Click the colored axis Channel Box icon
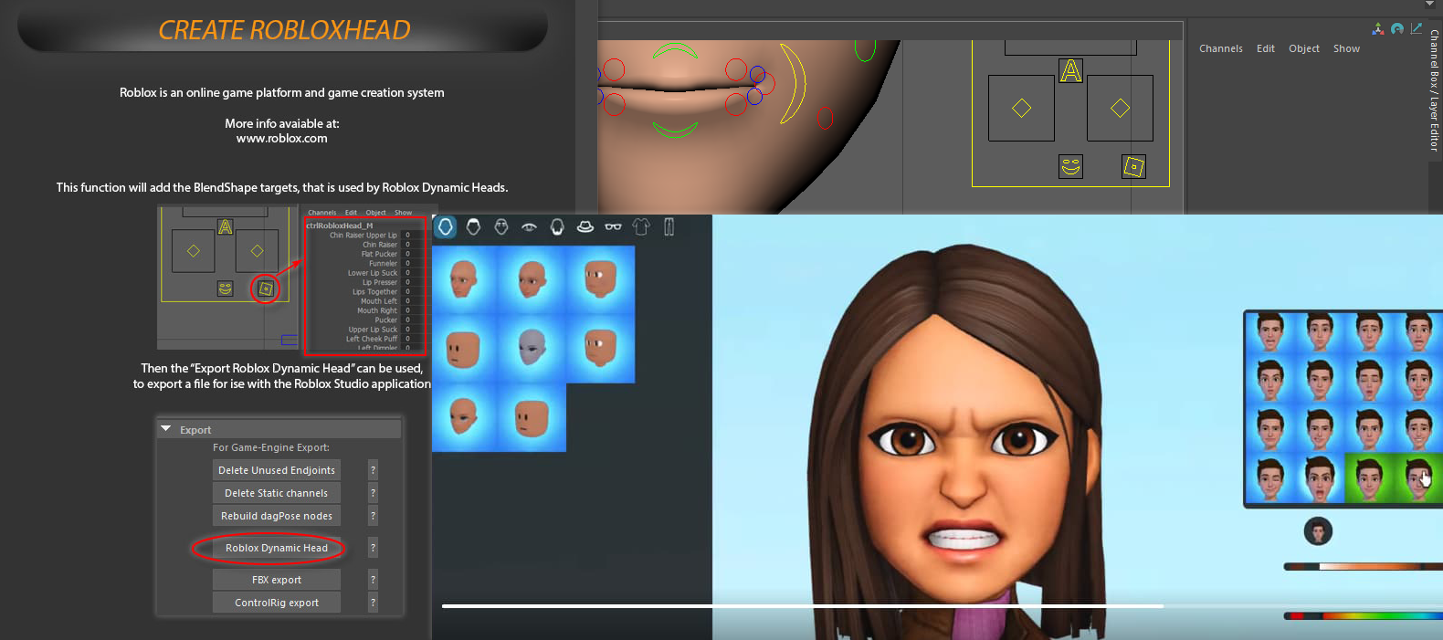Viewport: 1443px width, 640px height. click(x=1378, y=29)
